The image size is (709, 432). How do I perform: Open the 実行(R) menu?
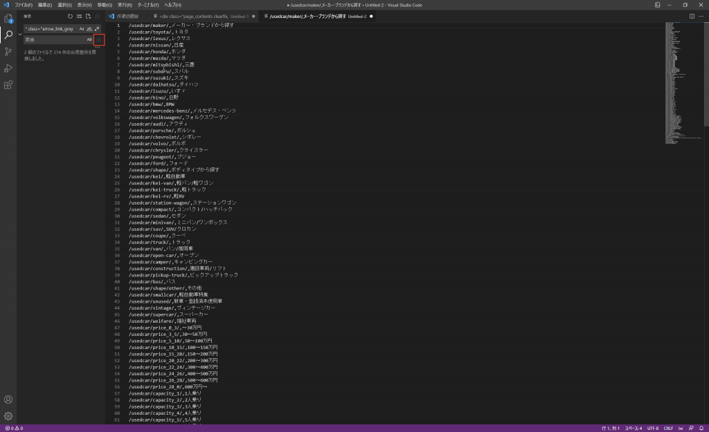tap(125, 5)
